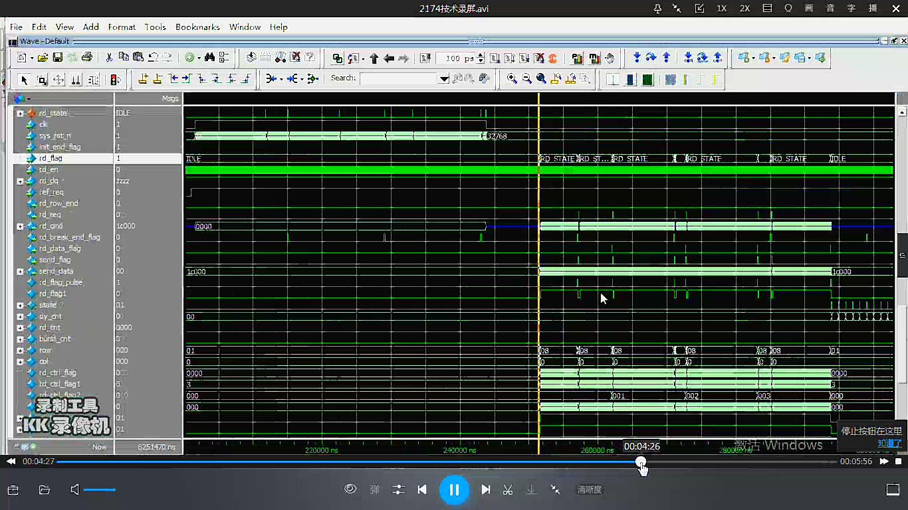Screen dimensions: 908x510
Task: Click the Save icon in the toolbar
Action: (58, 58)
